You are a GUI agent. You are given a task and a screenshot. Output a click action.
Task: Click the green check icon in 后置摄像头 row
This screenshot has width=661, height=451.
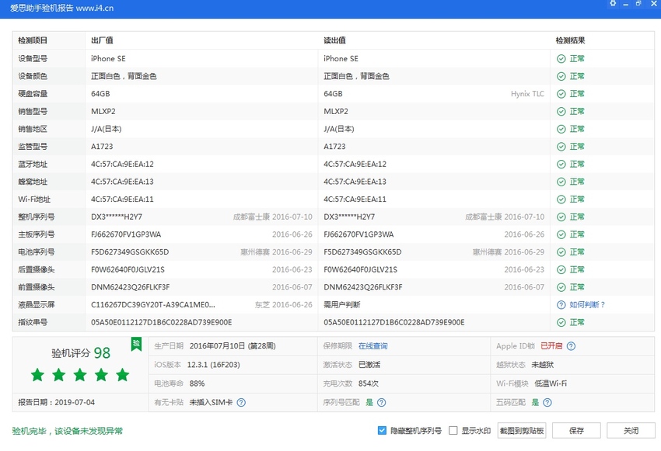tap(561, 269)
